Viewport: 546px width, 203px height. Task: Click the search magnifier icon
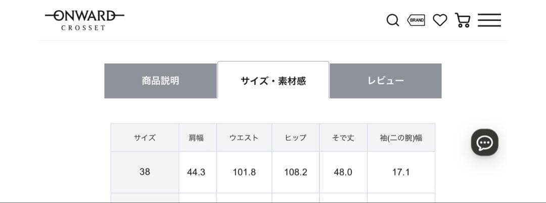392,20
